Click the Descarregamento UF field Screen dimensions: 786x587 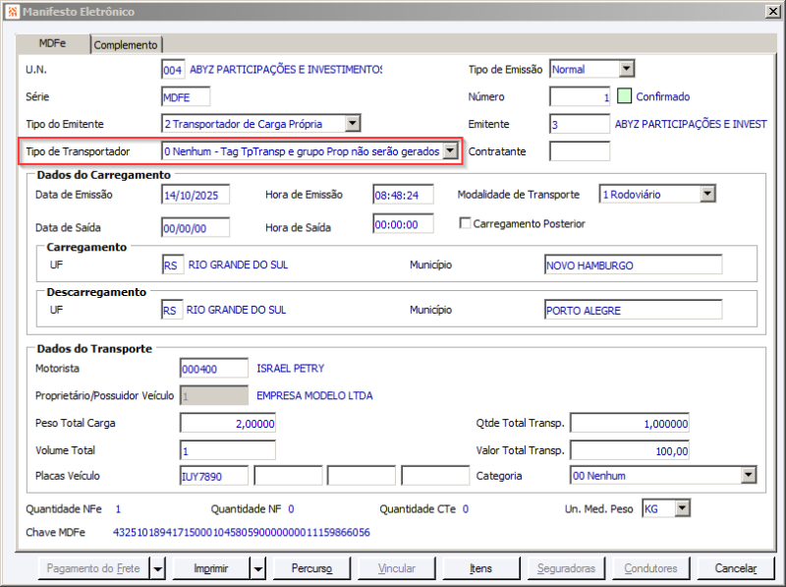172,310
